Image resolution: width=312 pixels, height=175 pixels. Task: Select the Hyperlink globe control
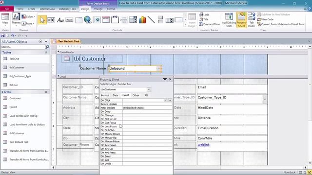88,20
